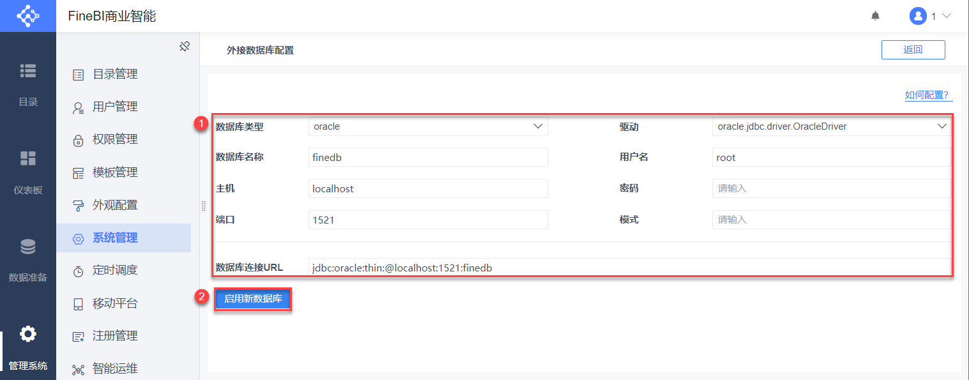Click the 返回 button
Image resolution: width=969 pixels, height=380 pixels.
coord(913,50)
